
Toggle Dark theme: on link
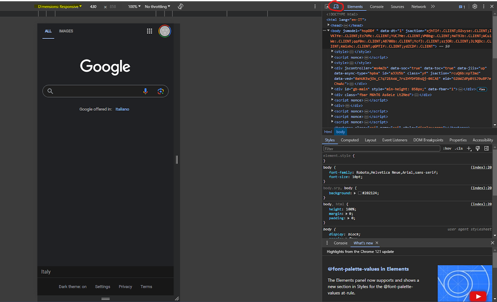point(73,286)
